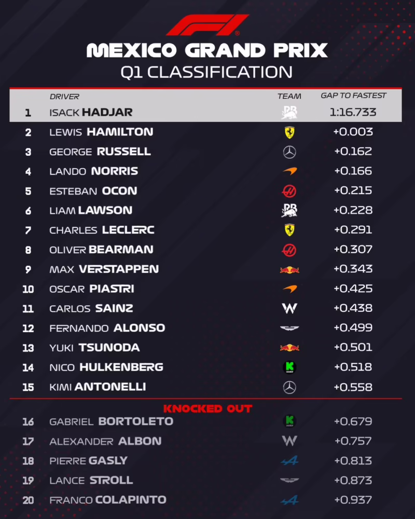Click the Ferrari logo next to Lewis Hamilton
The image size is (415, 519).
tap(289, 132)
